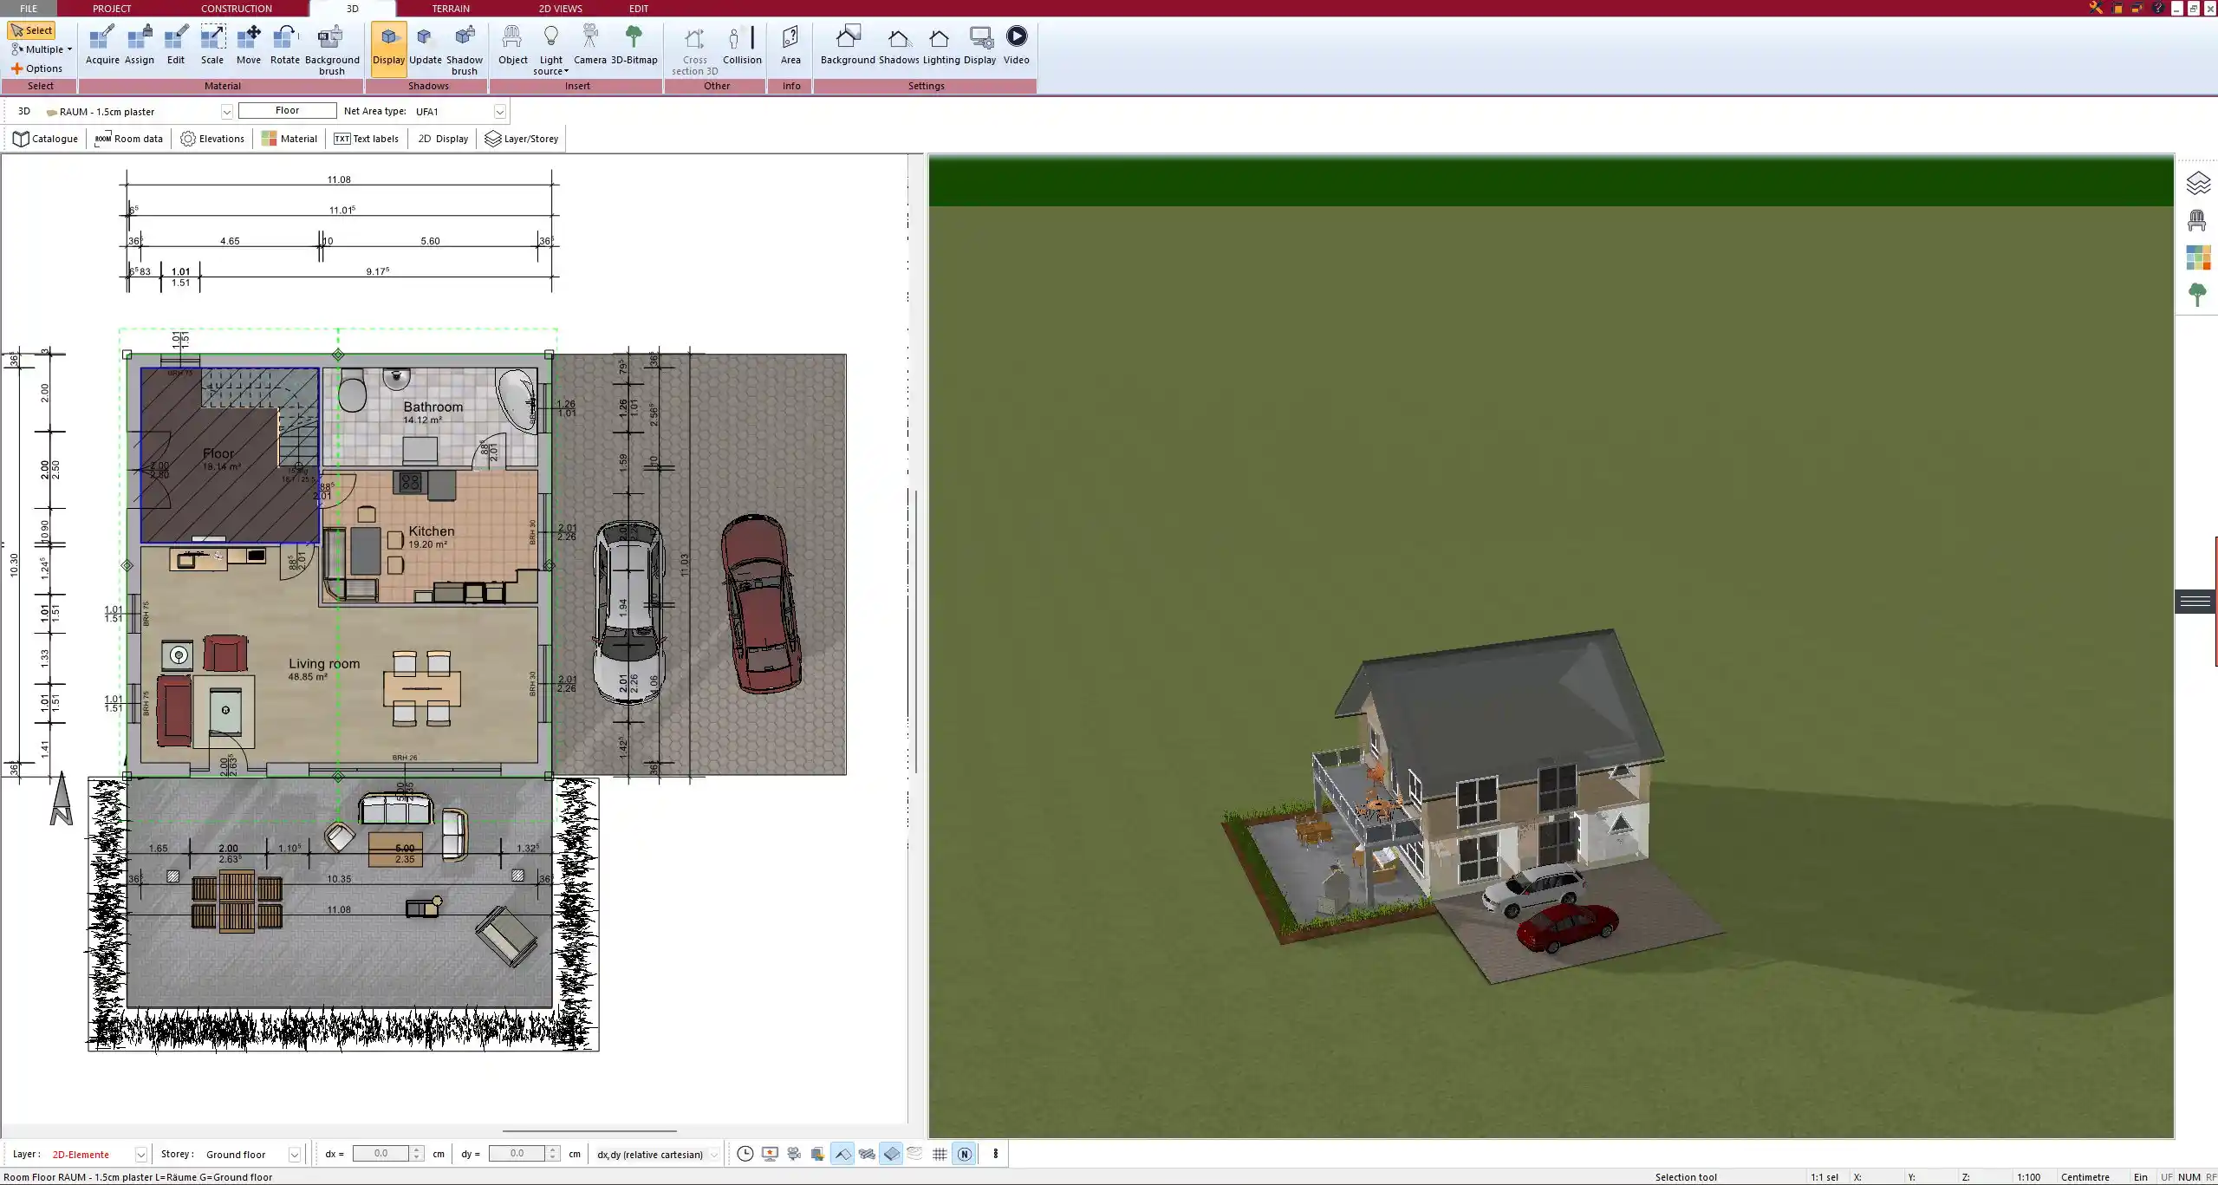This screenshot has width=2218, height=1185.
Task: Open the FILE menu
Action: [28, 8]
